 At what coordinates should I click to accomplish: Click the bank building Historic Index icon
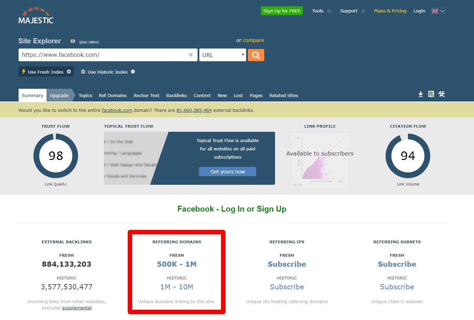(83, 72)
